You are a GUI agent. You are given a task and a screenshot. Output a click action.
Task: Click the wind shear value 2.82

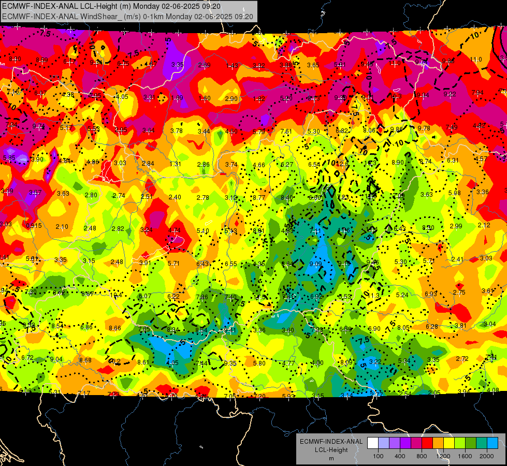pos(118,229)
